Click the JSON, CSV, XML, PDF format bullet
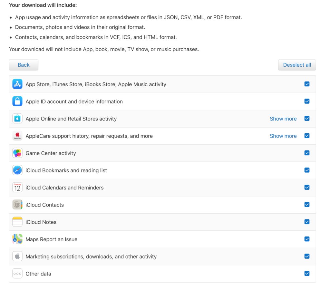The height and width of the screenshot is (290, 330). click(x=128, y=17)
